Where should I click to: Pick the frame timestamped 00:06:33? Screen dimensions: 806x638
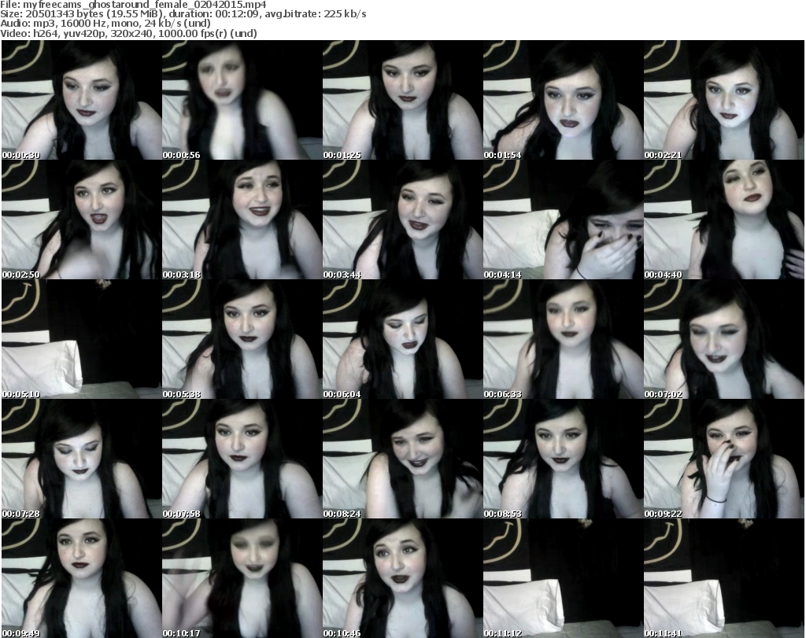tap(563, 339)
